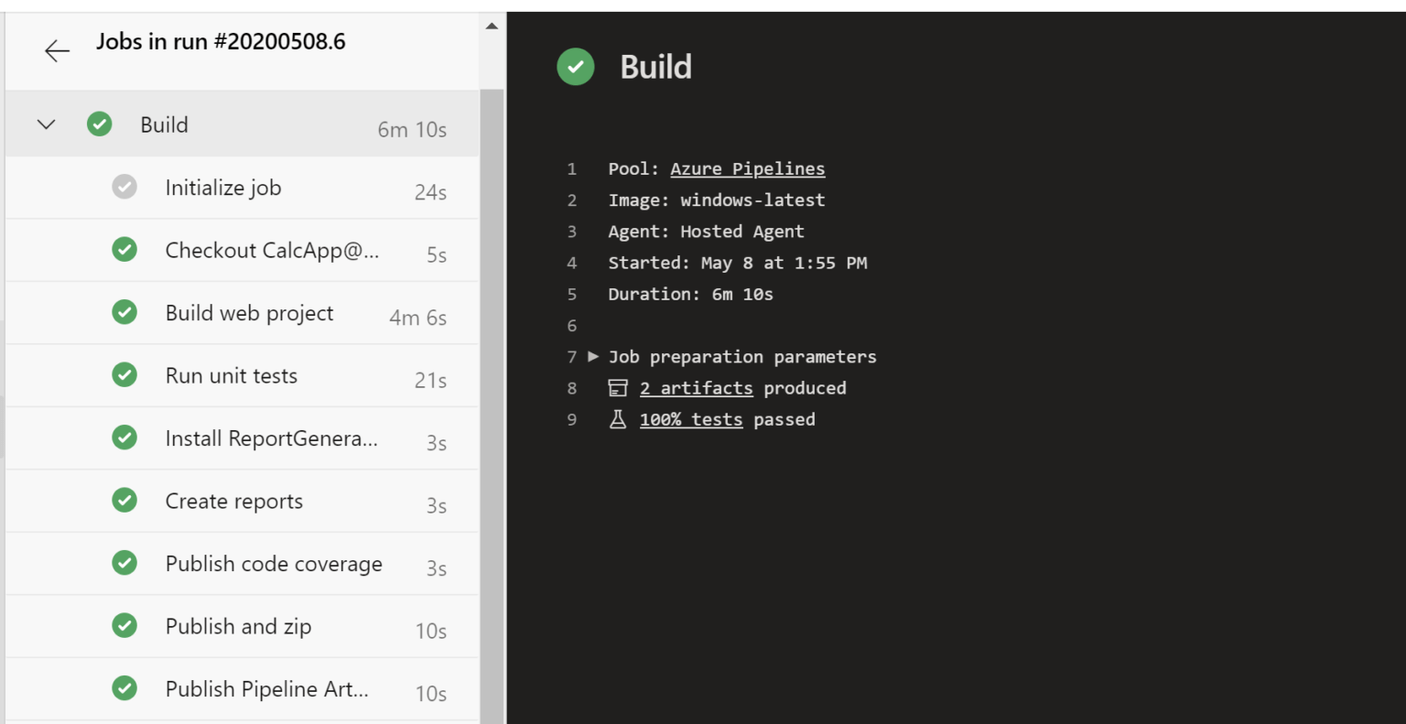Click the artifacts box icon on line 8
The height and width of the screenshot is (724, 1406).
click(x=620, y=387)
